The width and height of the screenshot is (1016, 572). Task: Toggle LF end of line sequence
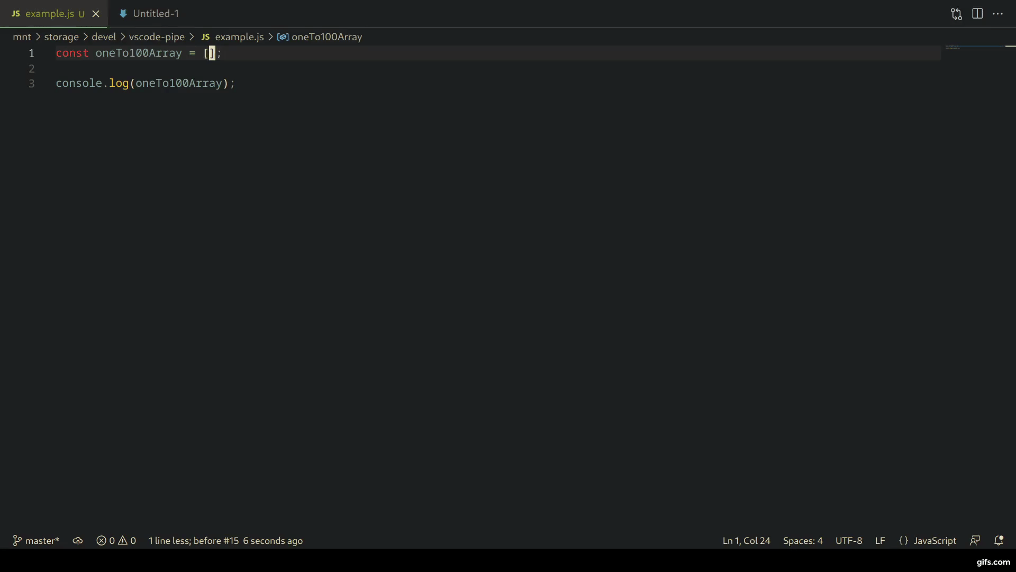(880, 541)
